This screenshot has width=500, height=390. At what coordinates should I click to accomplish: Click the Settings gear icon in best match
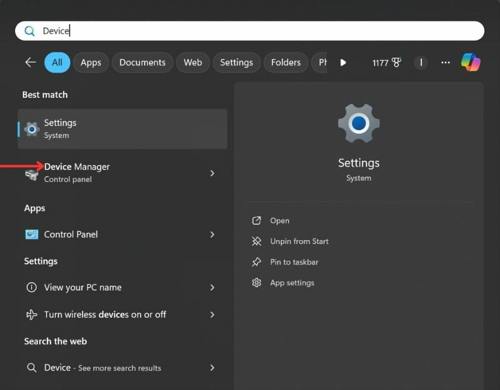point(32,129)
